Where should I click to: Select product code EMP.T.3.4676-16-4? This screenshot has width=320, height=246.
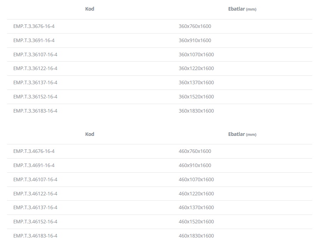[34, 151]
